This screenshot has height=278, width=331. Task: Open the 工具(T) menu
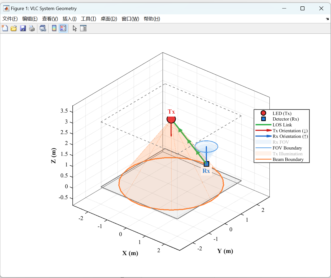click(89, 19)
